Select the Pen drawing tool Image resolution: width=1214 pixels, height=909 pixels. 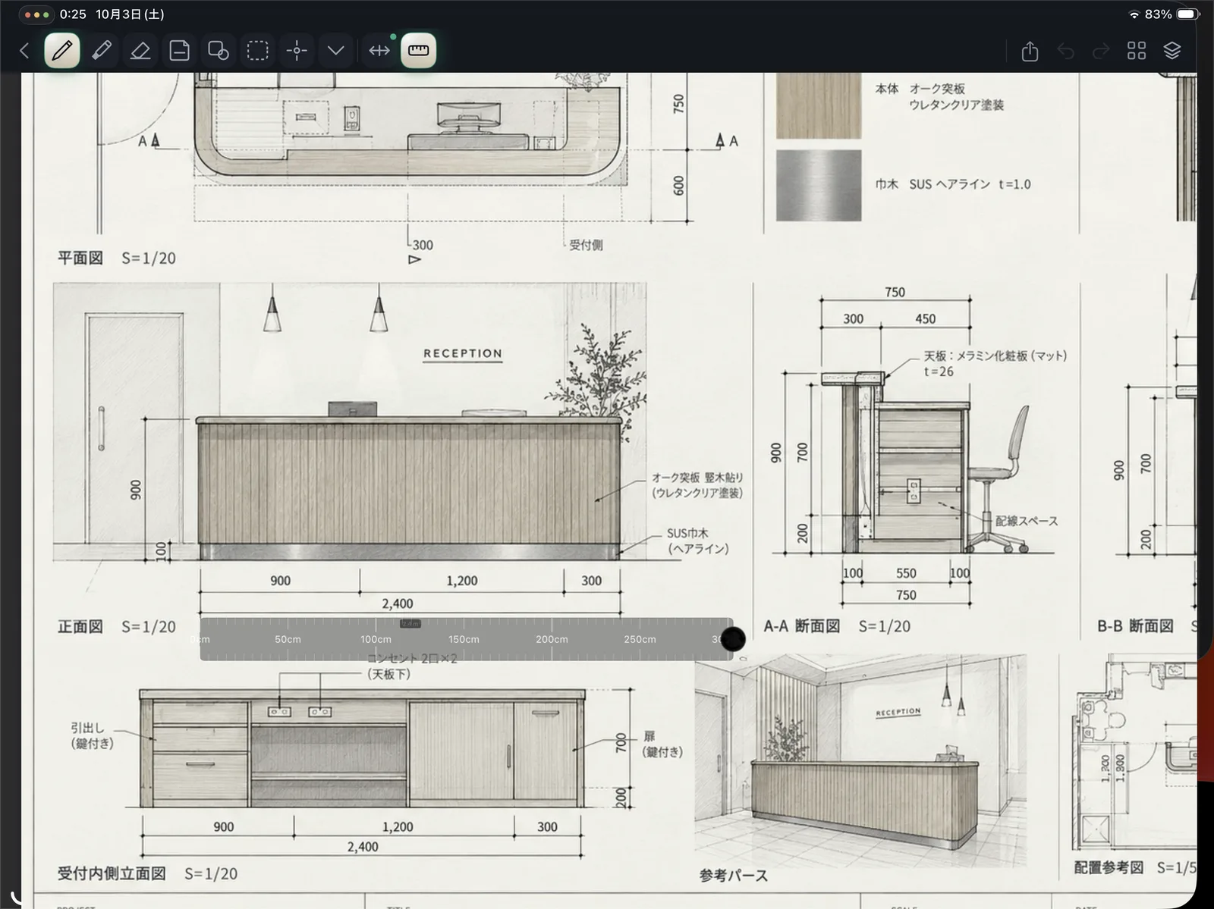(x=62, y=51)
